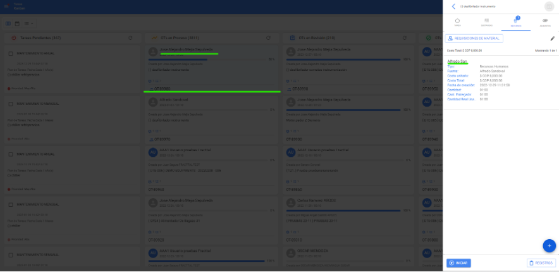Switch to the Subtareas tab
This screenshot has height=272, width=559.
tap(486, 22)
